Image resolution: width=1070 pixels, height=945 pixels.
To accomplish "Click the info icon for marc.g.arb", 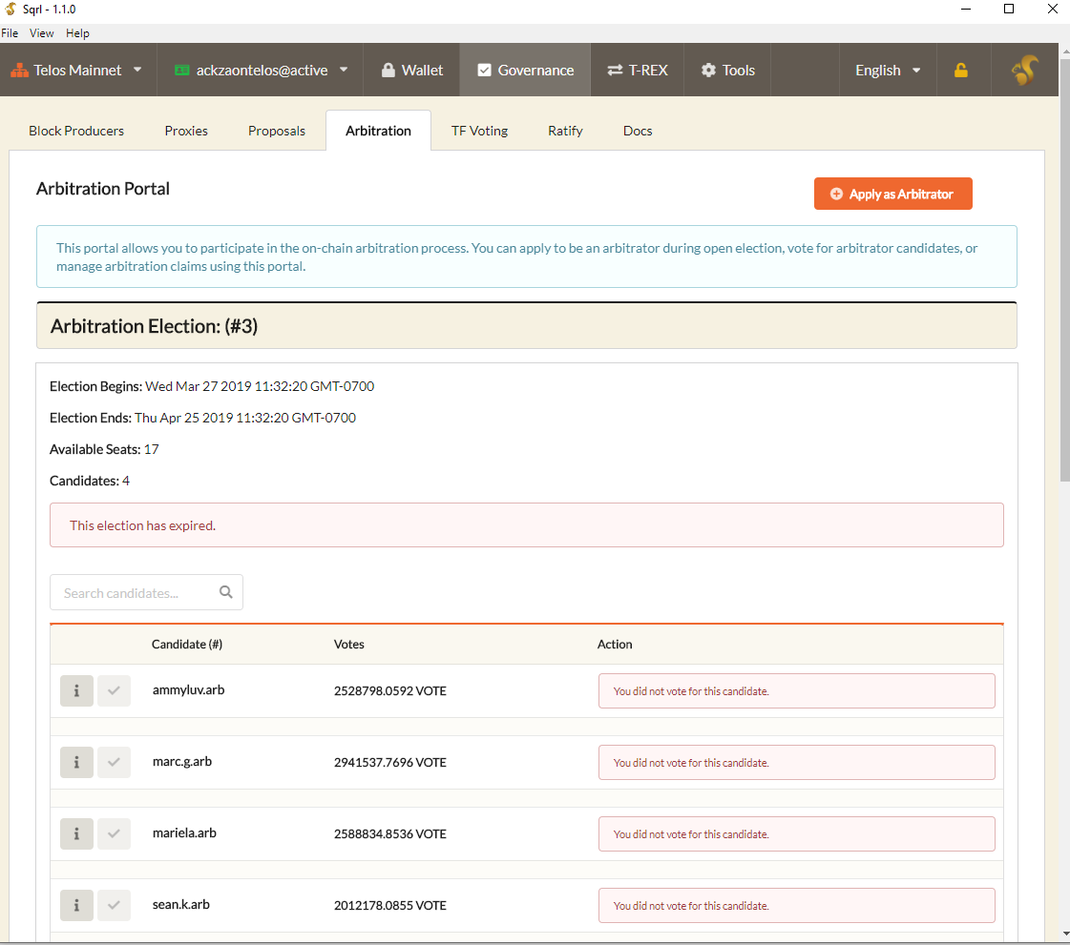I will coord(76,763).
